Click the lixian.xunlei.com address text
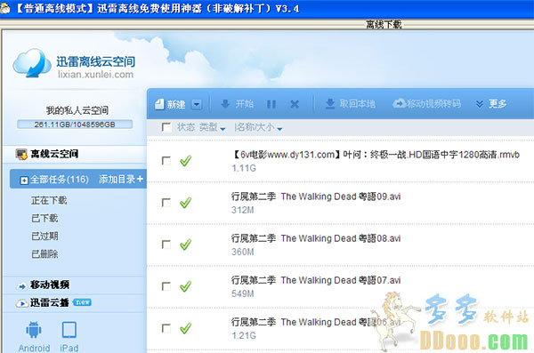 tap(96, 74)
